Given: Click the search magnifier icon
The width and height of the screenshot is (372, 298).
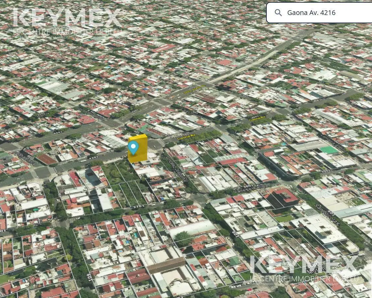Looking at the screenshot, I should tap(278, 13).
